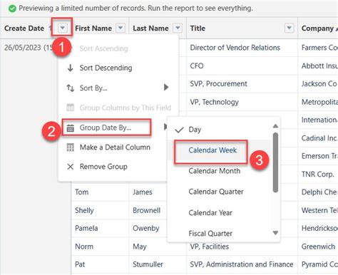Click the Title column header
The image size is (338, 275).
tap(198, 28)
